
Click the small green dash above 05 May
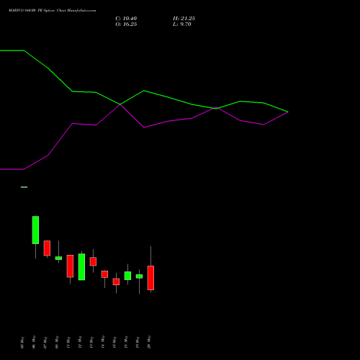click(24, 187)
